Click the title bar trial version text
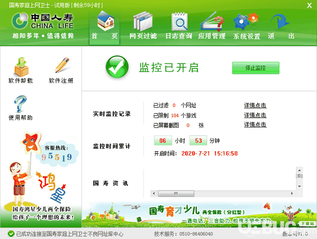This screenshot has width=317, height=239. (56, 5)
